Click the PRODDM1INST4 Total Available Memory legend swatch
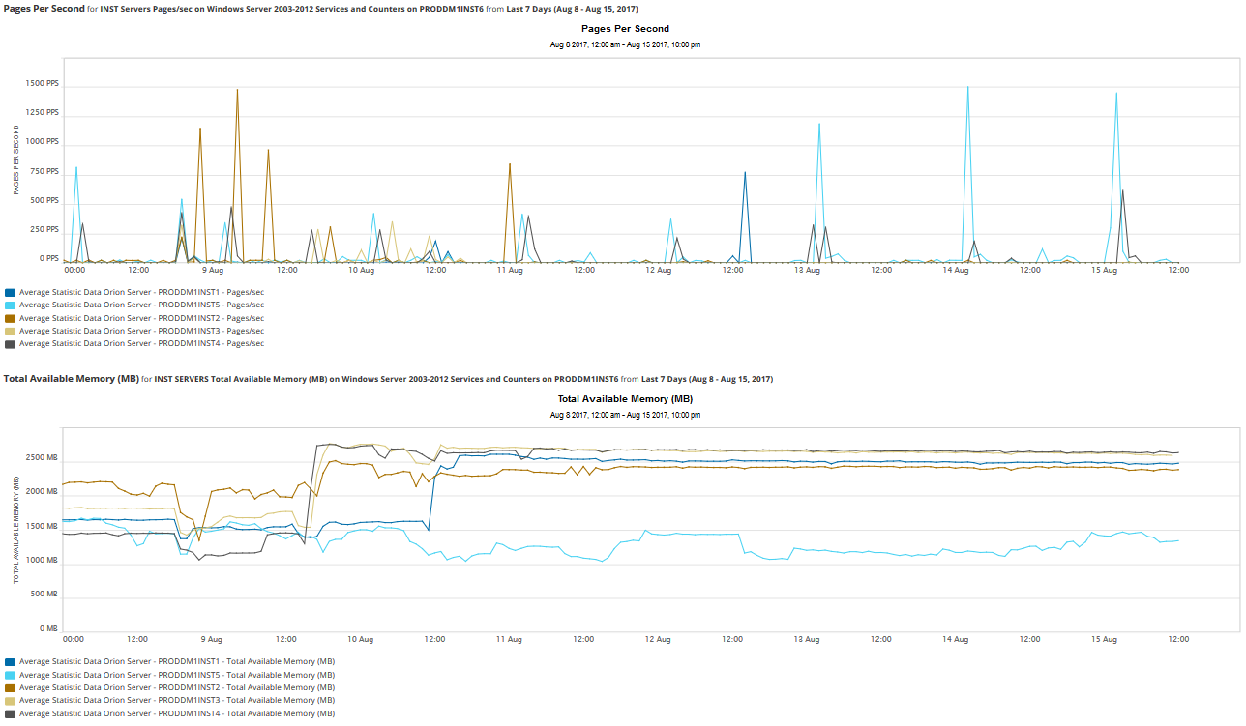Viewport: 1246px width, 726px height. click(10, 713)
